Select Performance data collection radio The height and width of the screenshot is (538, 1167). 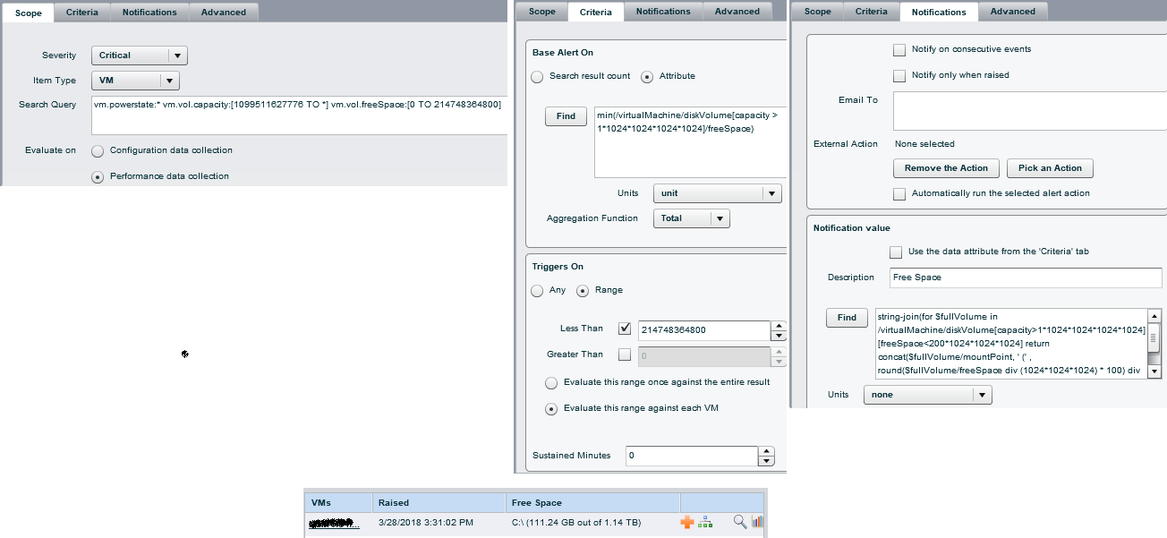tap(98, 177)
